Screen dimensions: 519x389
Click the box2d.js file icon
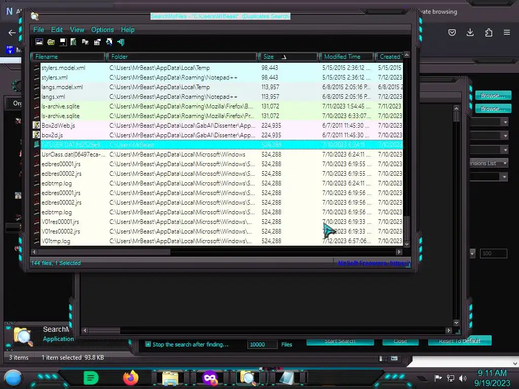point(36,135)
